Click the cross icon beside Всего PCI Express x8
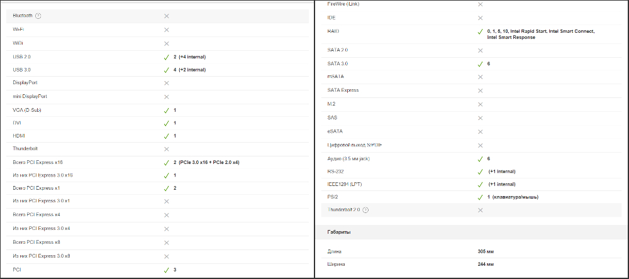Image resolution: width=629 pixels, height=279 pixels. [167, 243]
